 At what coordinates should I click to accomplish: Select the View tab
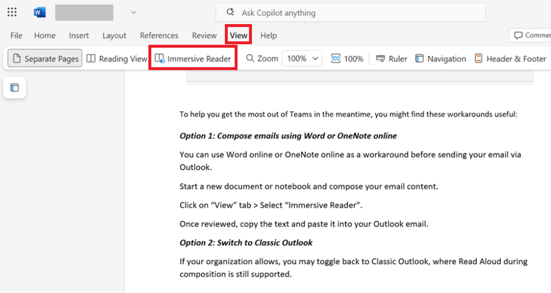click(238, 35)
